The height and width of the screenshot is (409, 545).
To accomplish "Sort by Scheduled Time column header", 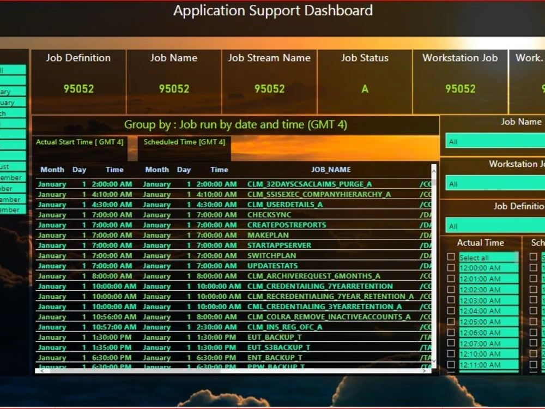I will 219,170.
